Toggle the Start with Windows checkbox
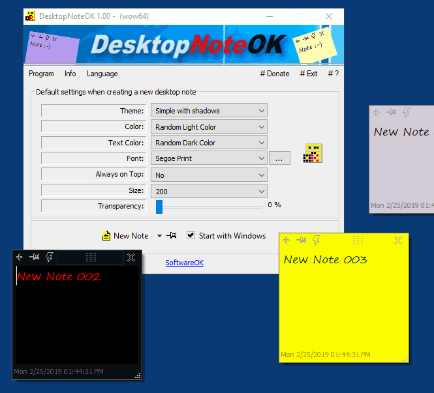The height and width of the screenshot is (393, 434). (191, 235)
